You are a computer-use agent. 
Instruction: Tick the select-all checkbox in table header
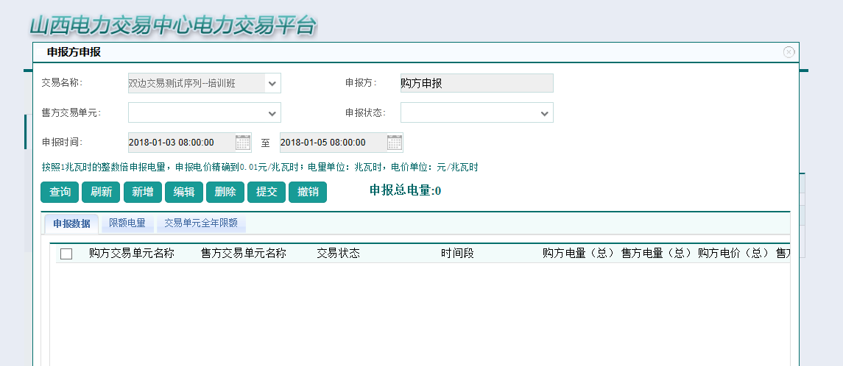tap(66, 254)
